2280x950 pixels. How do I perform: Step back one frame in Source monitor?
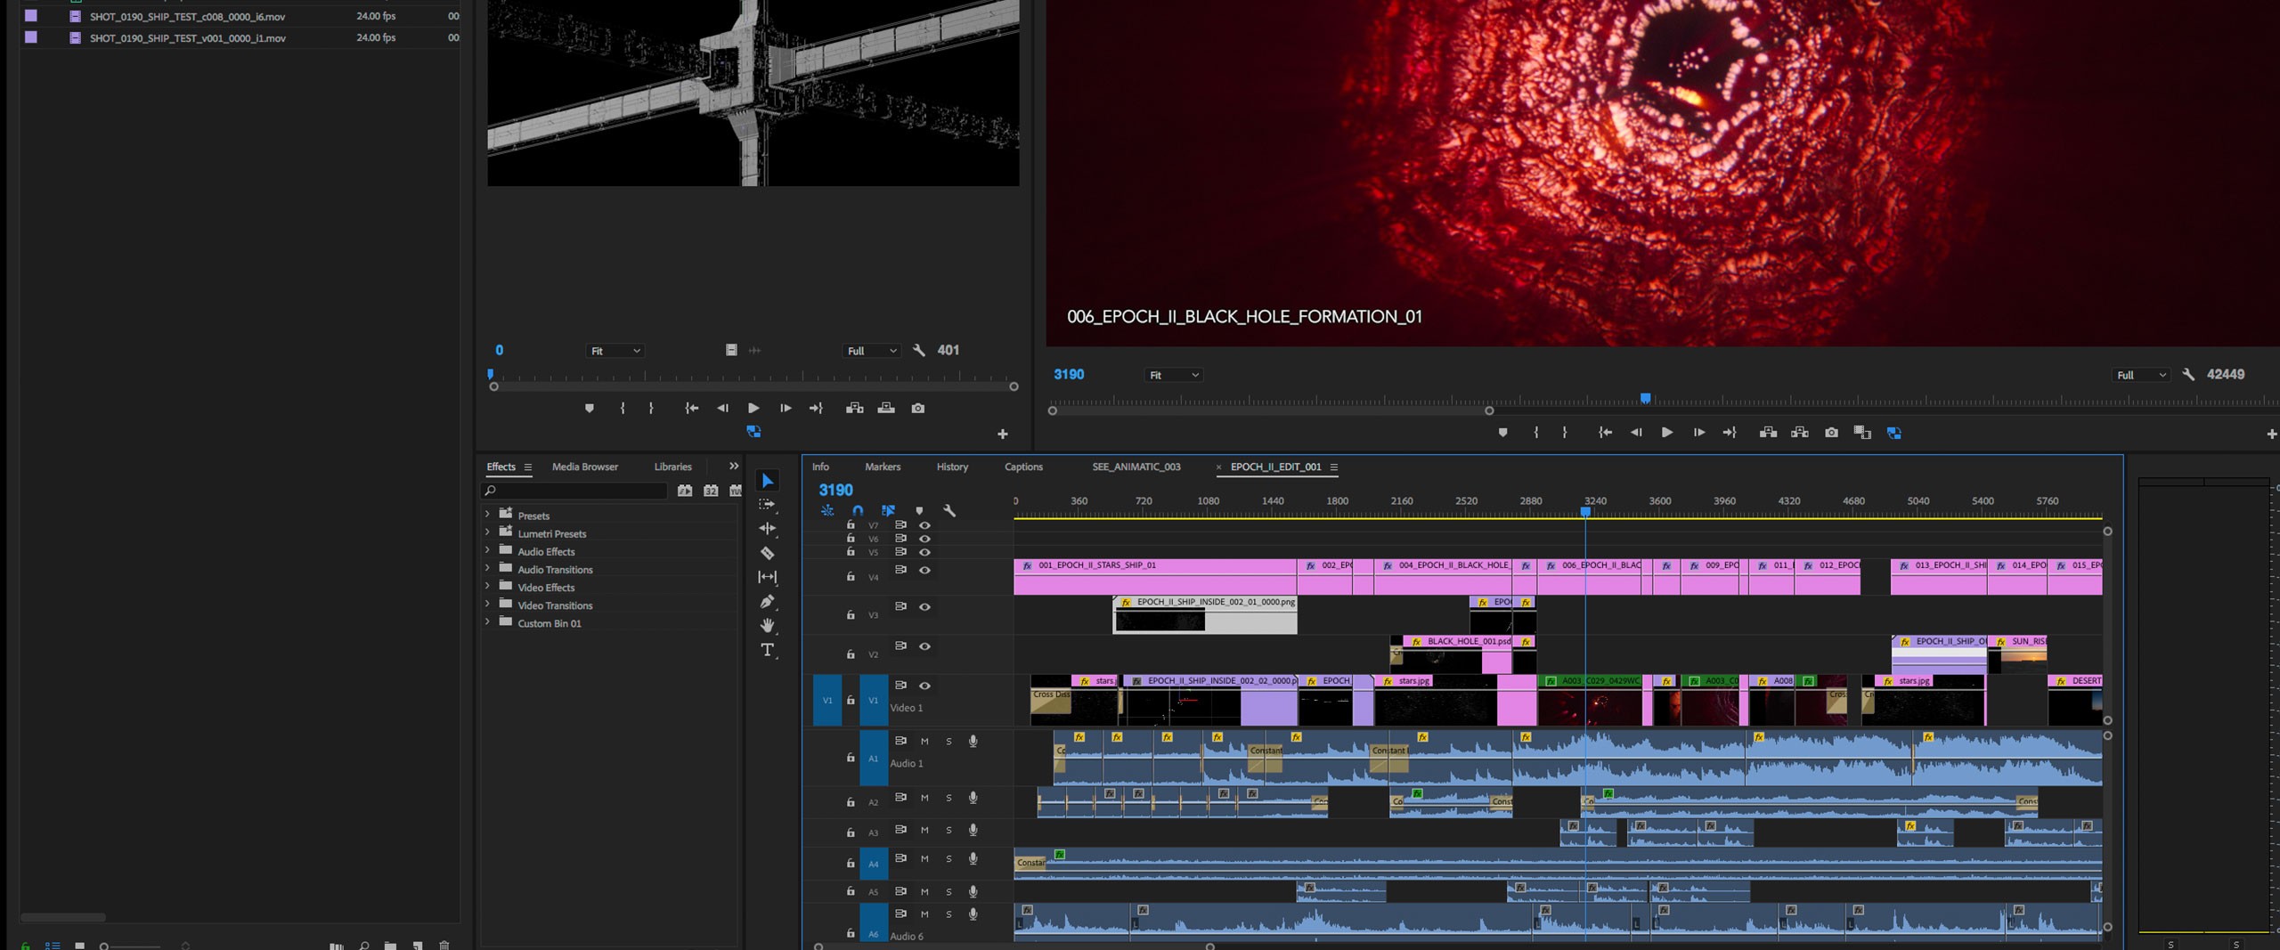tap(722, 408)
